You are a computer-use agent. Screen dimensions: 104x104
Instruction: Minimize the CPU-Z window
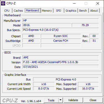pos(74,3)
